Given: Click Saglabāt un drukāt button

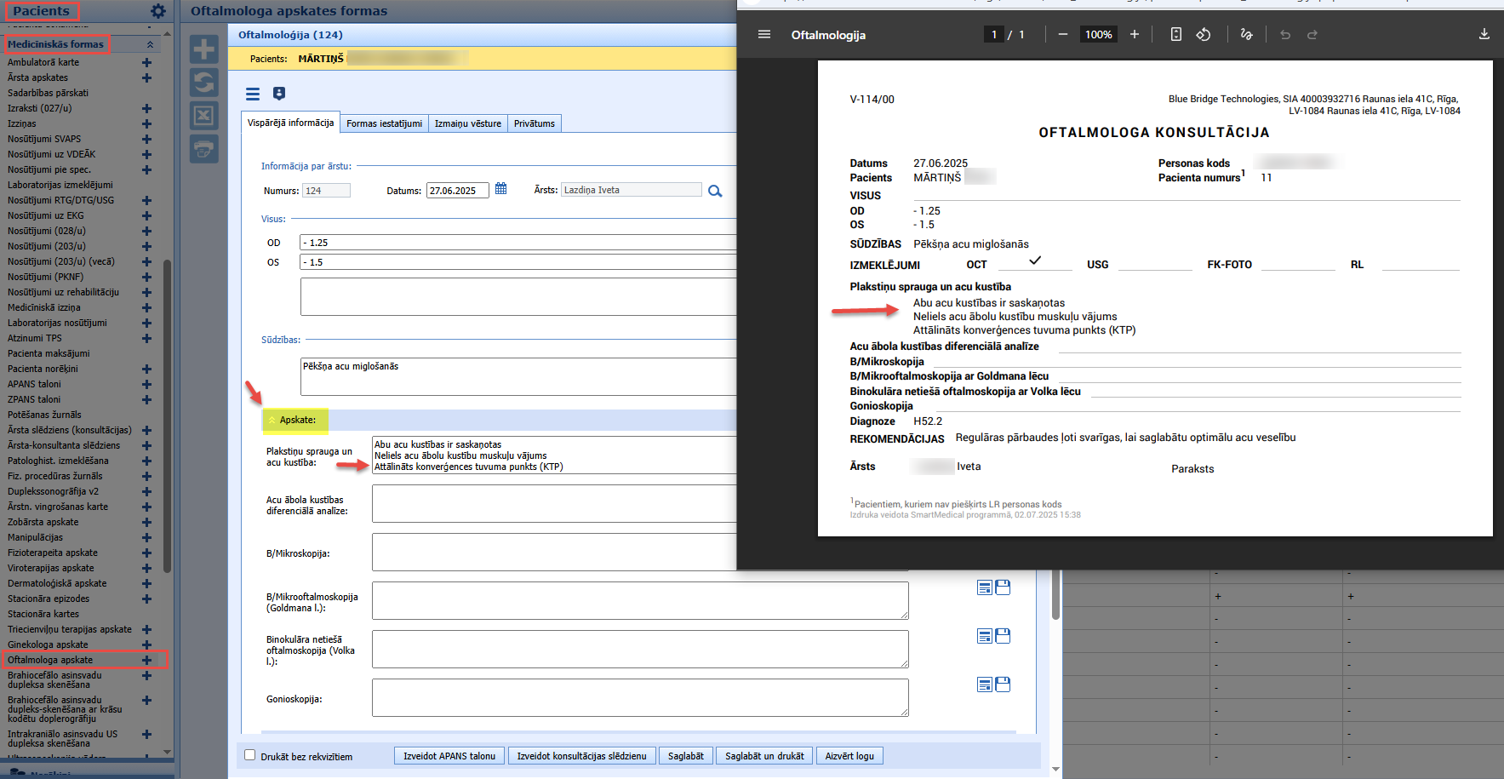Looking at the screenshot, I should (x=764, y=756).
